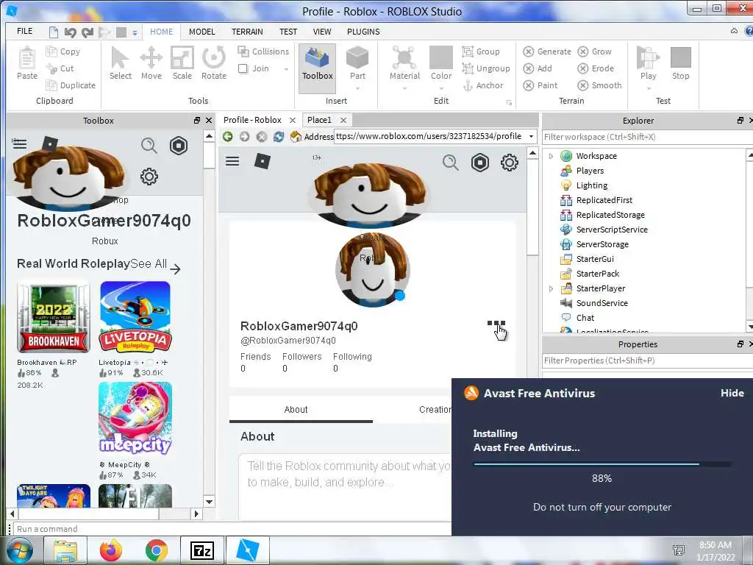
Task: Click Cut in Clipboard group
Action: click(60, 68)
